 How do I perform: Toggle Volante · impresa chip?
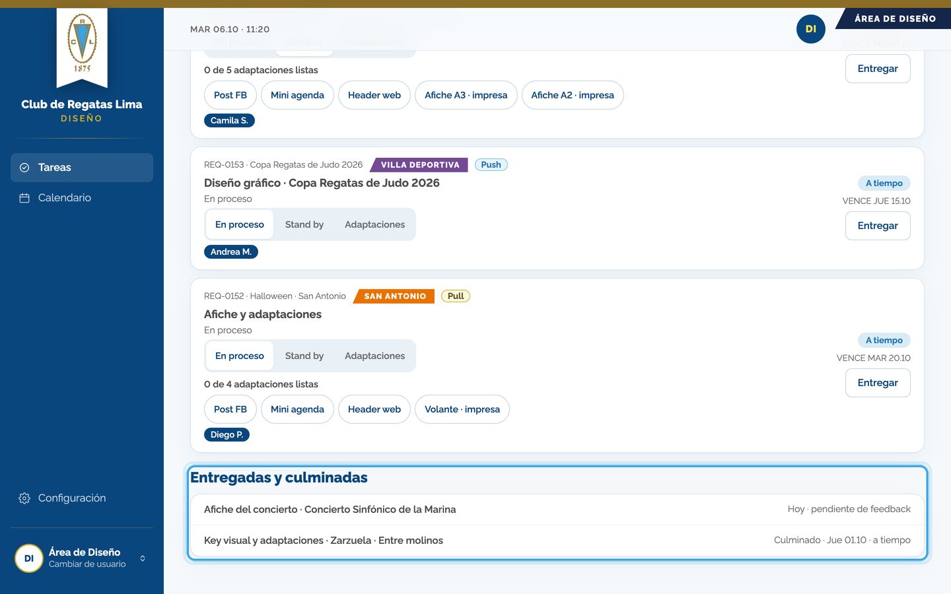click(462, 409)
